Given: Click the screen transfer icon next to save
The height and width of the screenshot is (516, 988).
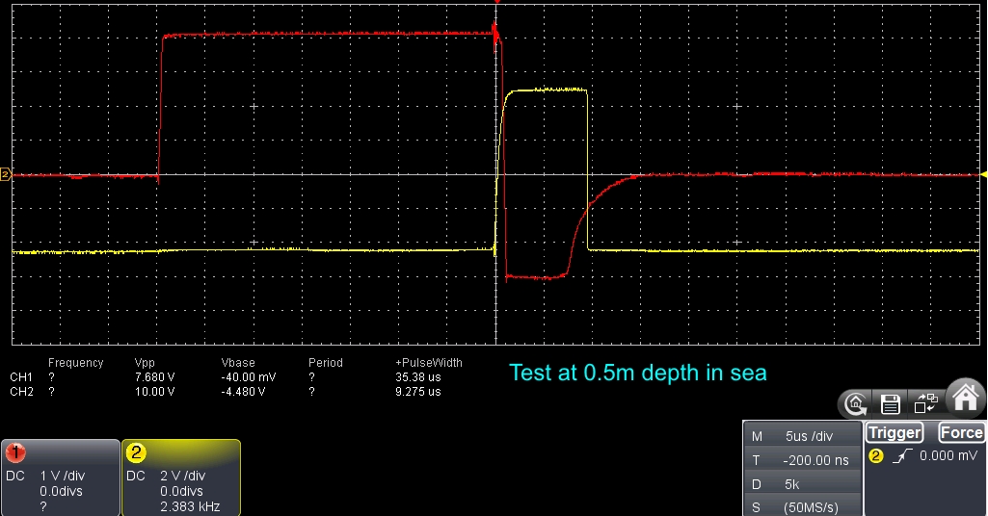Looking at the screenshot, I should tap(925, 403).
